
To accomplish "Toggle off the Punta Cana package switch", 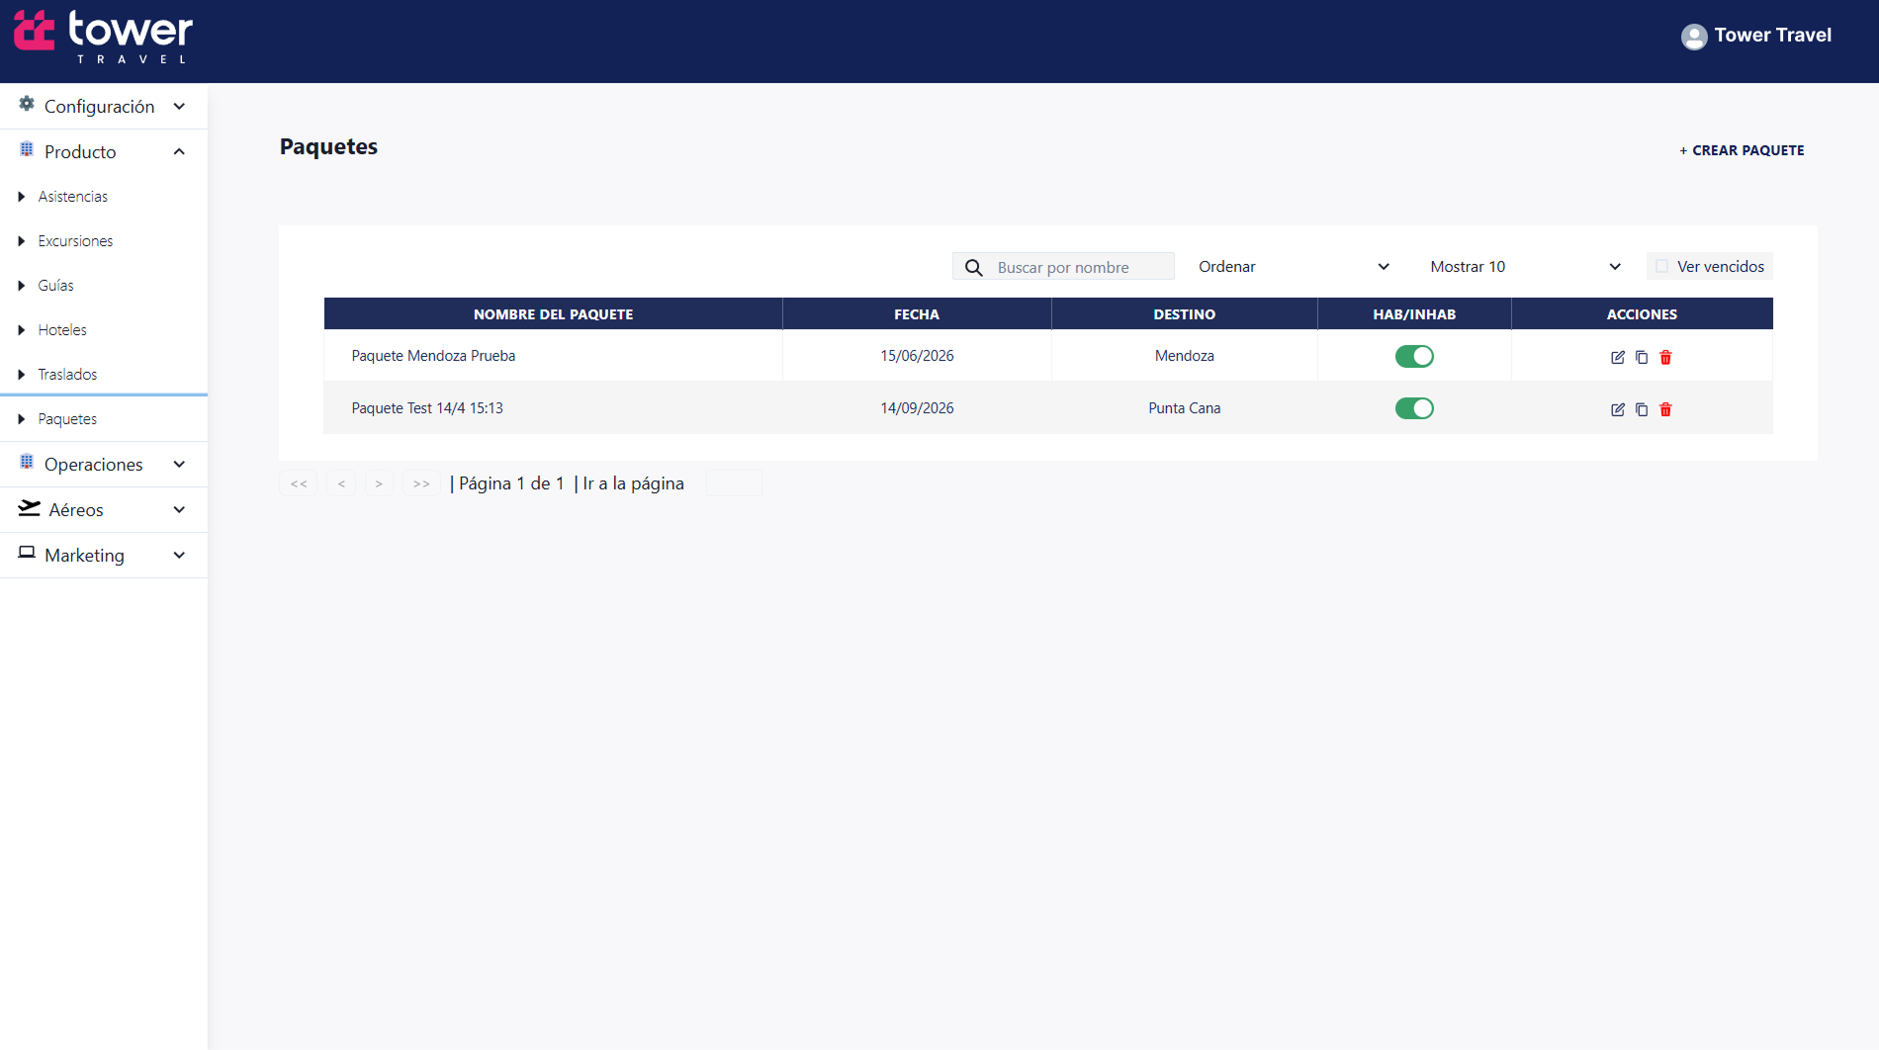I will pos(1414,408).
